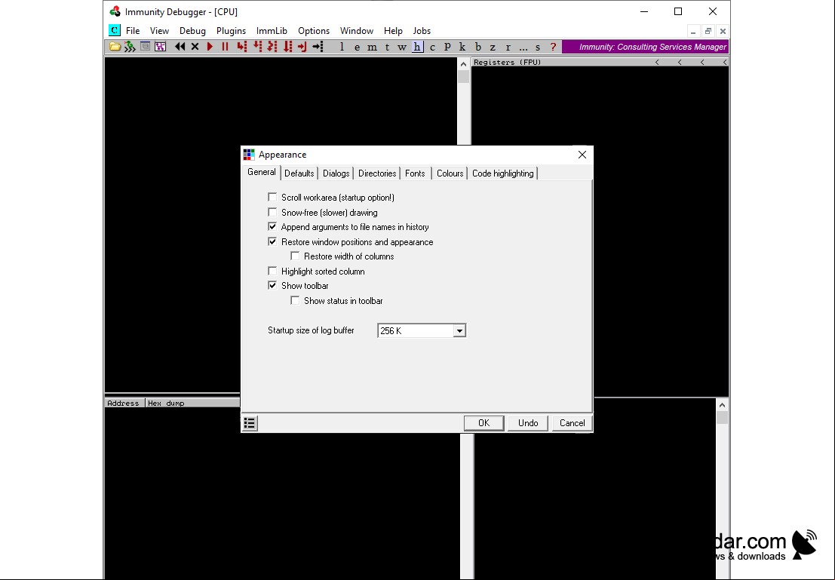Switch to the Dialogs tab

coord(336,173)
